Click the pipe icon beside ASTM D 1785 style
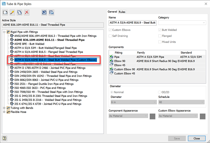 coord(12,68)
